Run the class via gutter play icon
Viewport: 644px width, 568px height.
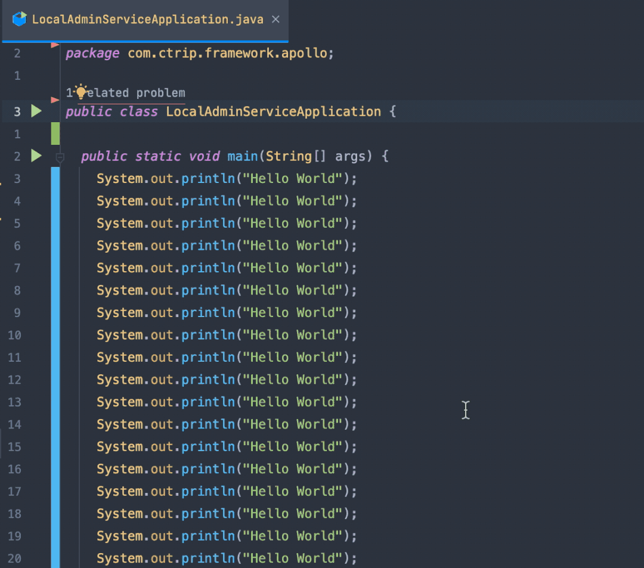point(36,111)
